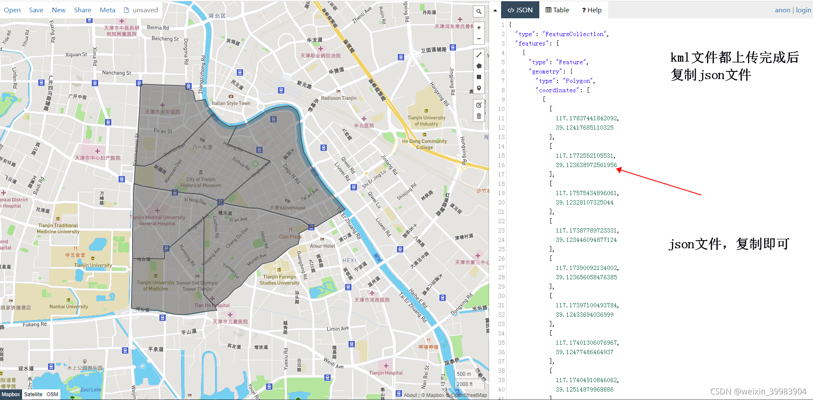Click coordinate value 117.17837441842092
This screenshot has height=400, width=813.
(586, 118)
